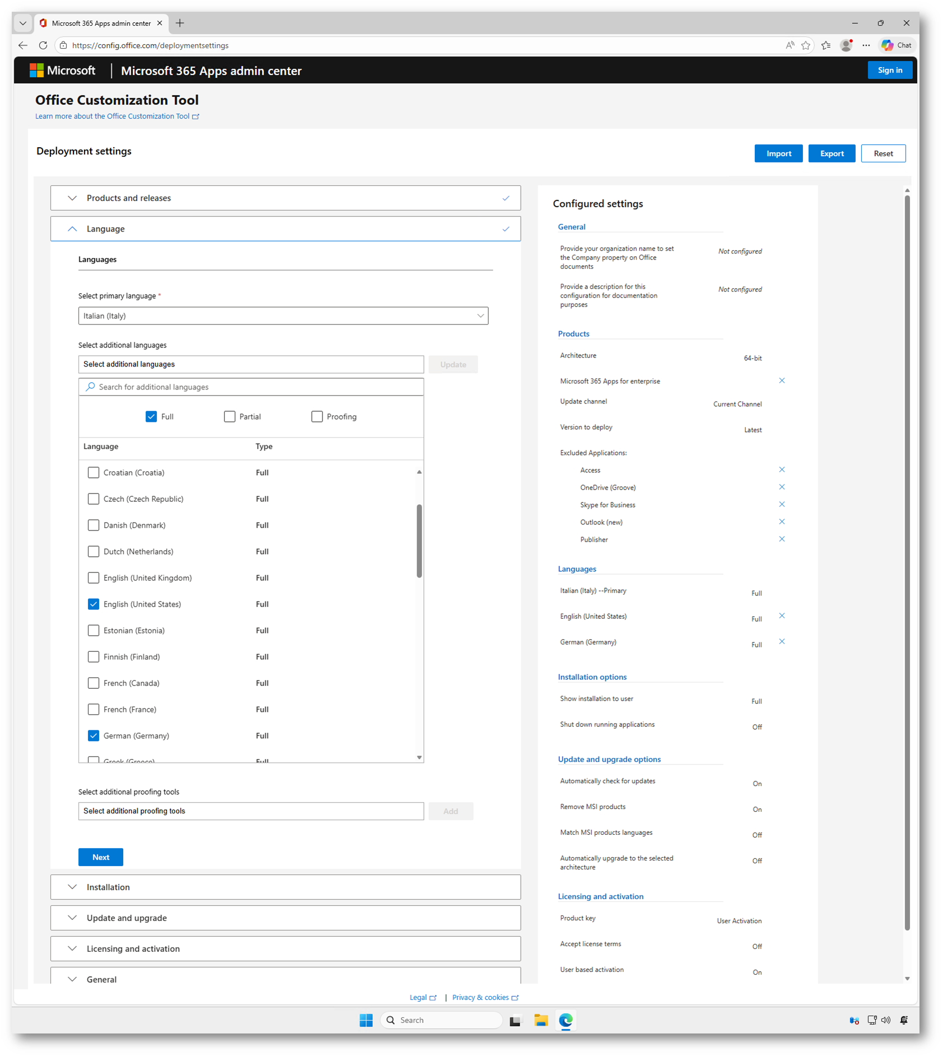Viewport: 943px width, 1057px height.
Task: Expand the Licensing and activation section
Action: pos(285,949)
